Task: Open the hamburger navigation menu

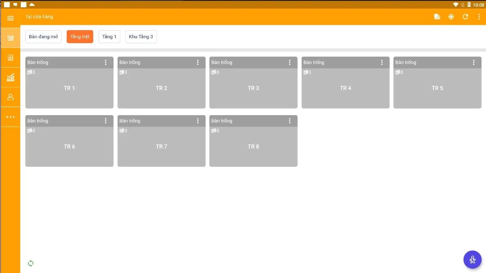Action: coord(10,18)
